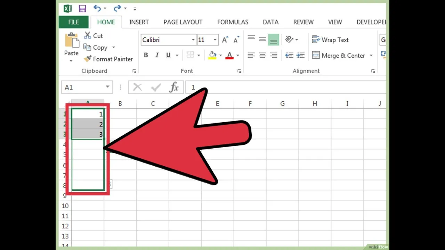The width and height of the screenshot is (445, 250).
Task: Switch to the FORMULAS tab
Action: coord(233,22)
